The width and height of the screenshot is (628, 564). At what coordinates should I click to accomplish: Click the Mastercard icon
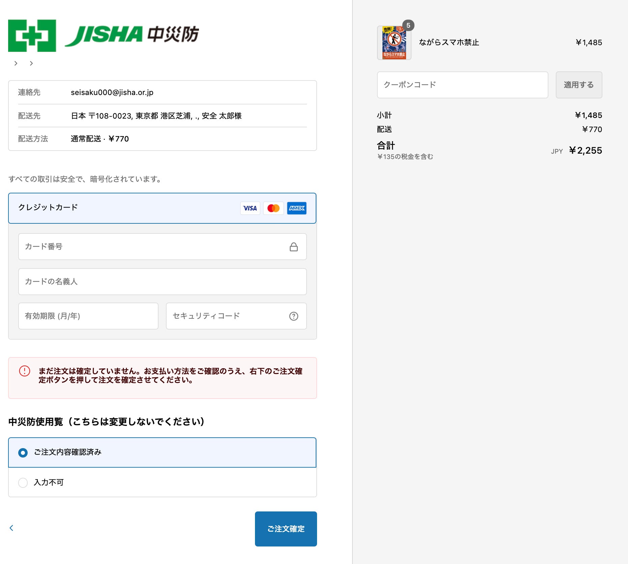pyautogui.click(x=274, y=208)
